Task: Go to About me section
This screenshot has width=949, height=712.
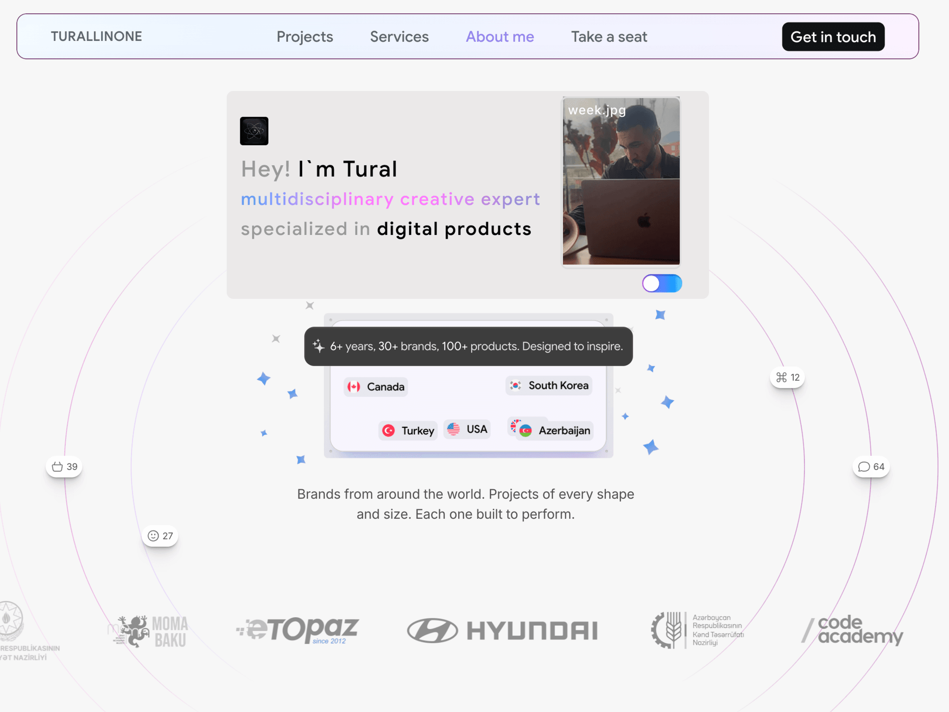Action: point(500,37)
